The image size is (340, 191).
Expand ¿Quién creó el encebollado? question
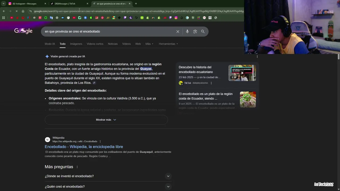coord(108,186)
